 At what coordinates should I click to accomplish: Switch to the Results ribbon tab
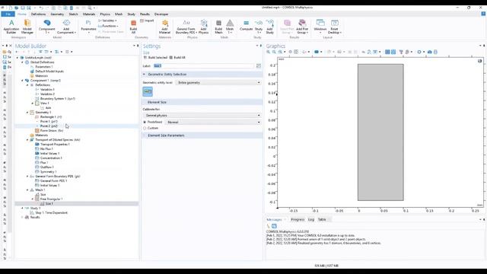pyautogui.click(x=145, y=14)
